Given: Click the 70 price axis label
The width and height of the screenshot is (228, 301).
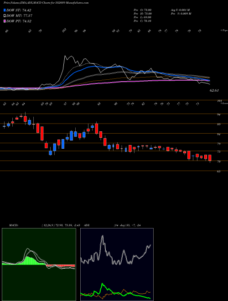Looking at the screenshot, I should (x=218, y=161).
